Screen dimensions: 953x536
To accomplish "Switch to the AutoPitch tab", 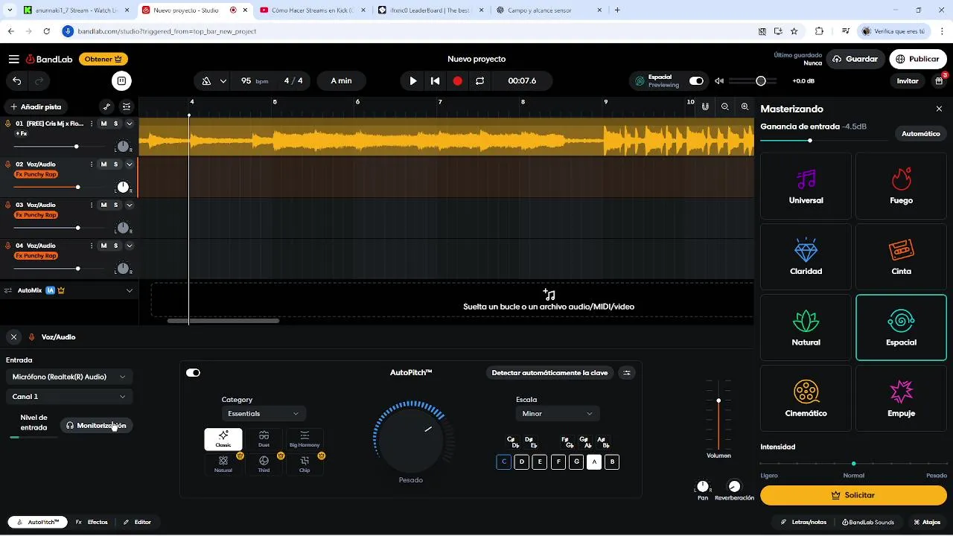I will 38,523.
